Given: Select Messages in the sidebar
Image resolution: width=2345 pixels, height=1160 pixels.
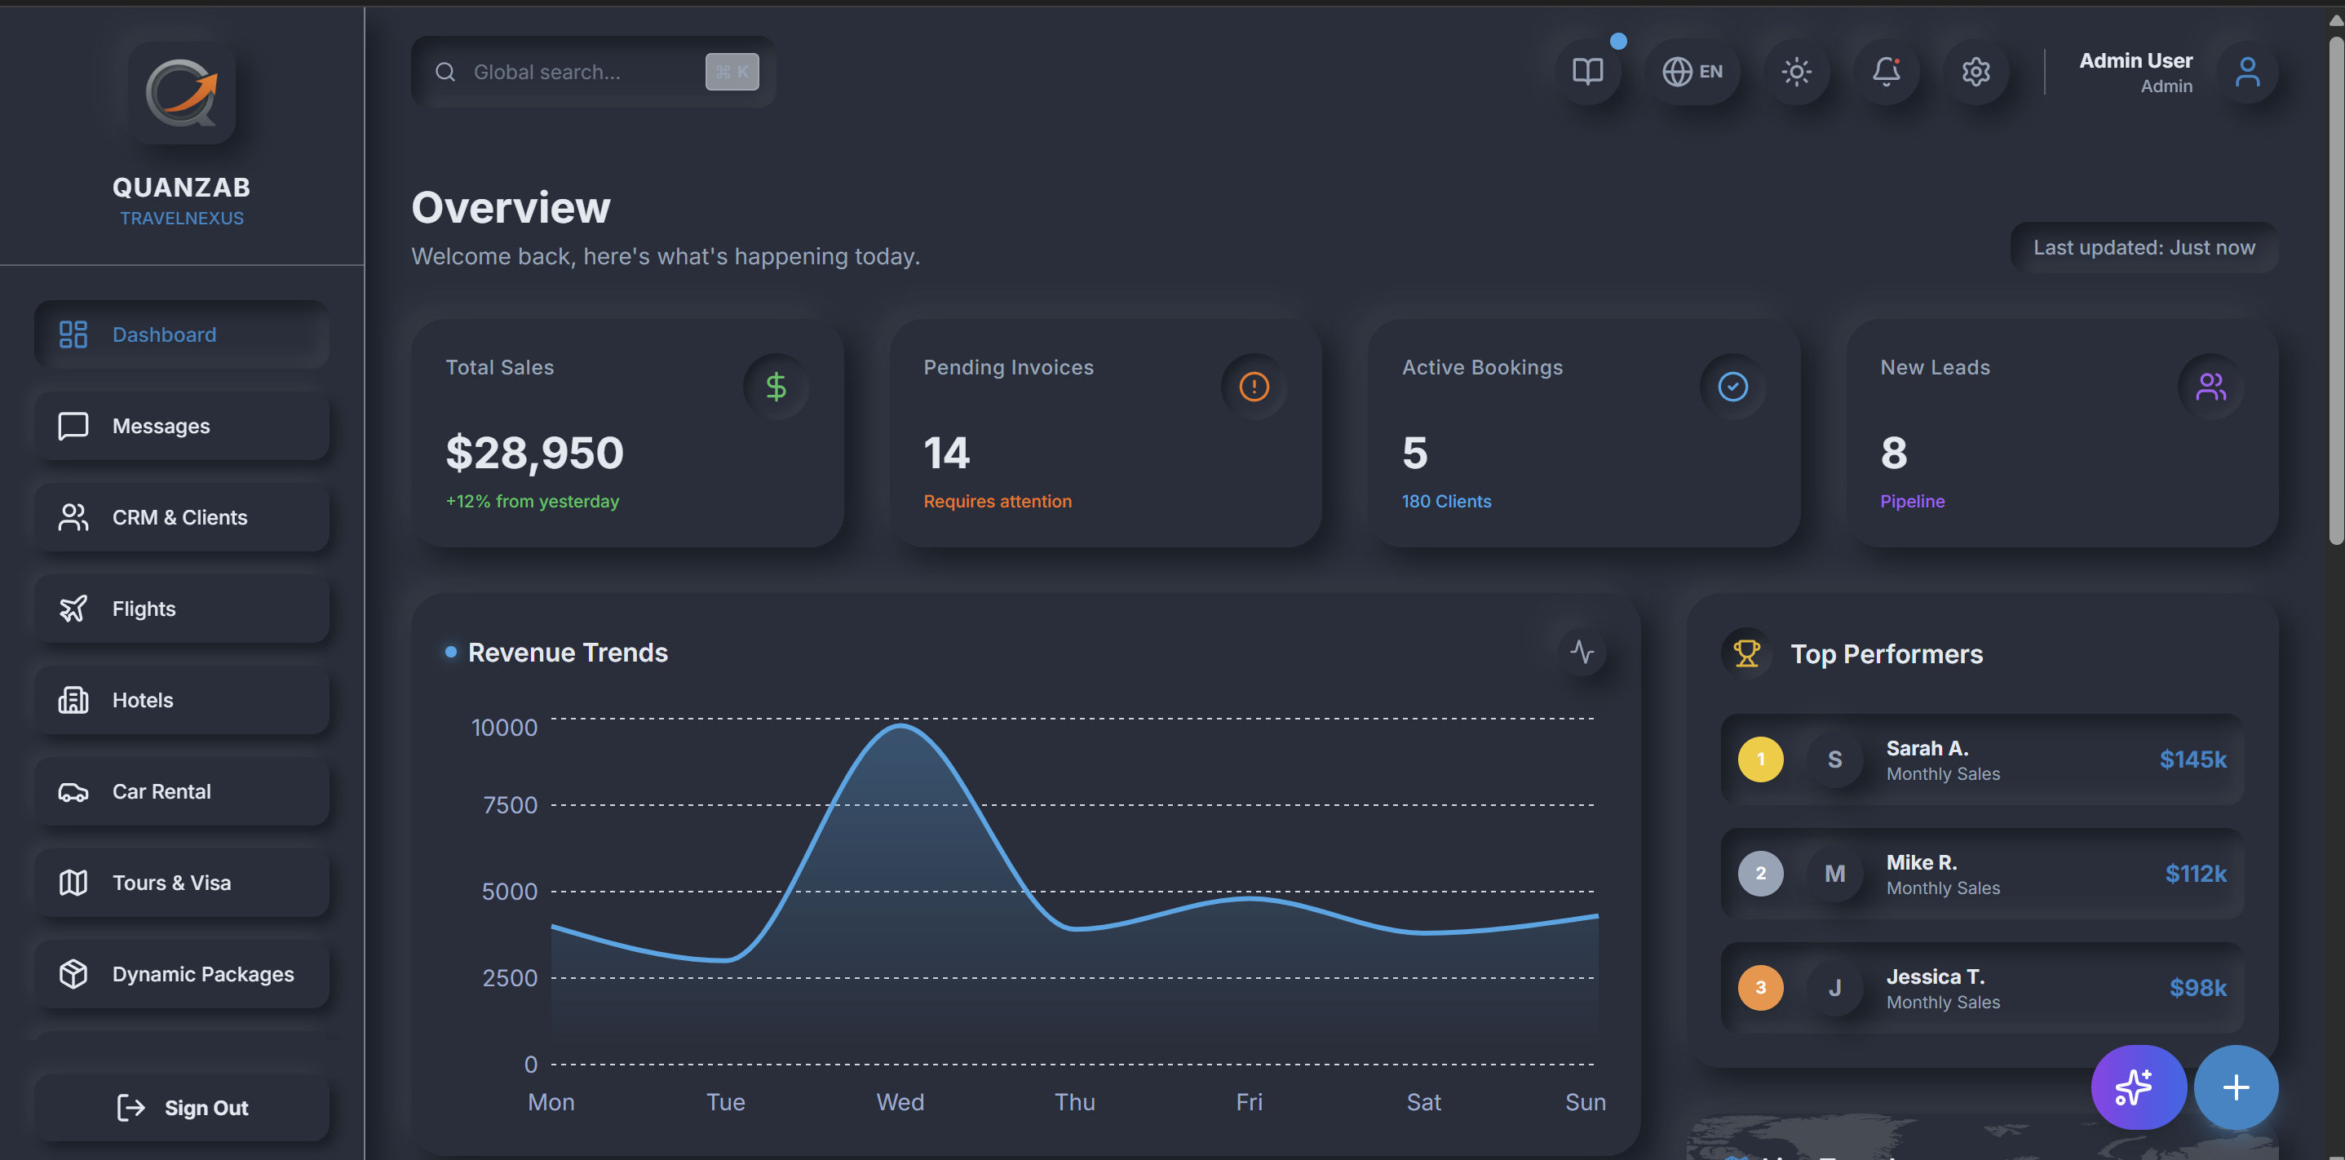Looking at the screenshot, I should (182, 425).
